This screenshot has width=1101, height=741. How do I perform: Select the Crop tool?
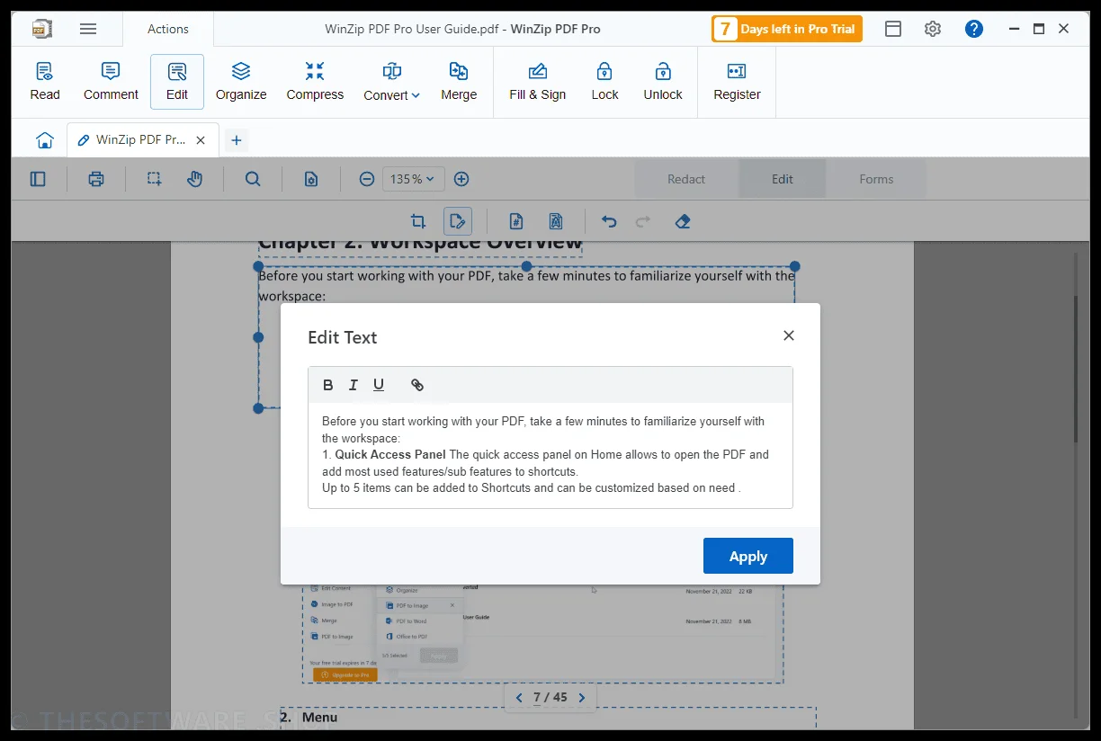[x=418, y=221]
